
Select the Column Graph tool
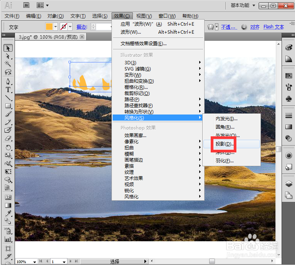pos(8,239)
